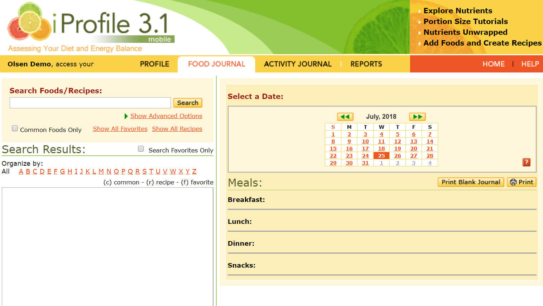Select July 28 in the calendar
543x306 pixels.
pyautogui.click(x=430, y=156)
